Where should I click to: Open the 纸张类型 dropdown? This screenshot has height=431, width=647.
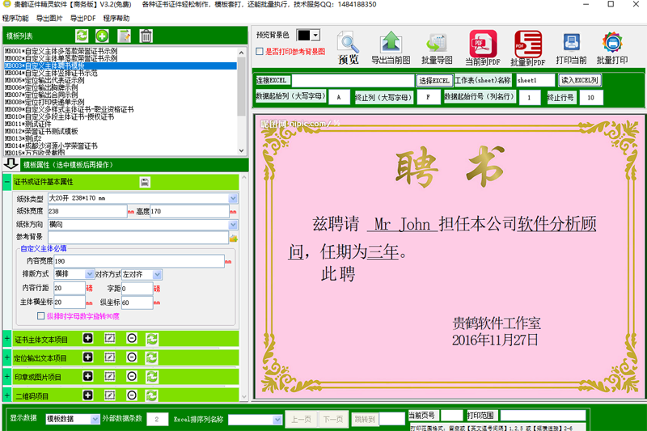(233, 198)
